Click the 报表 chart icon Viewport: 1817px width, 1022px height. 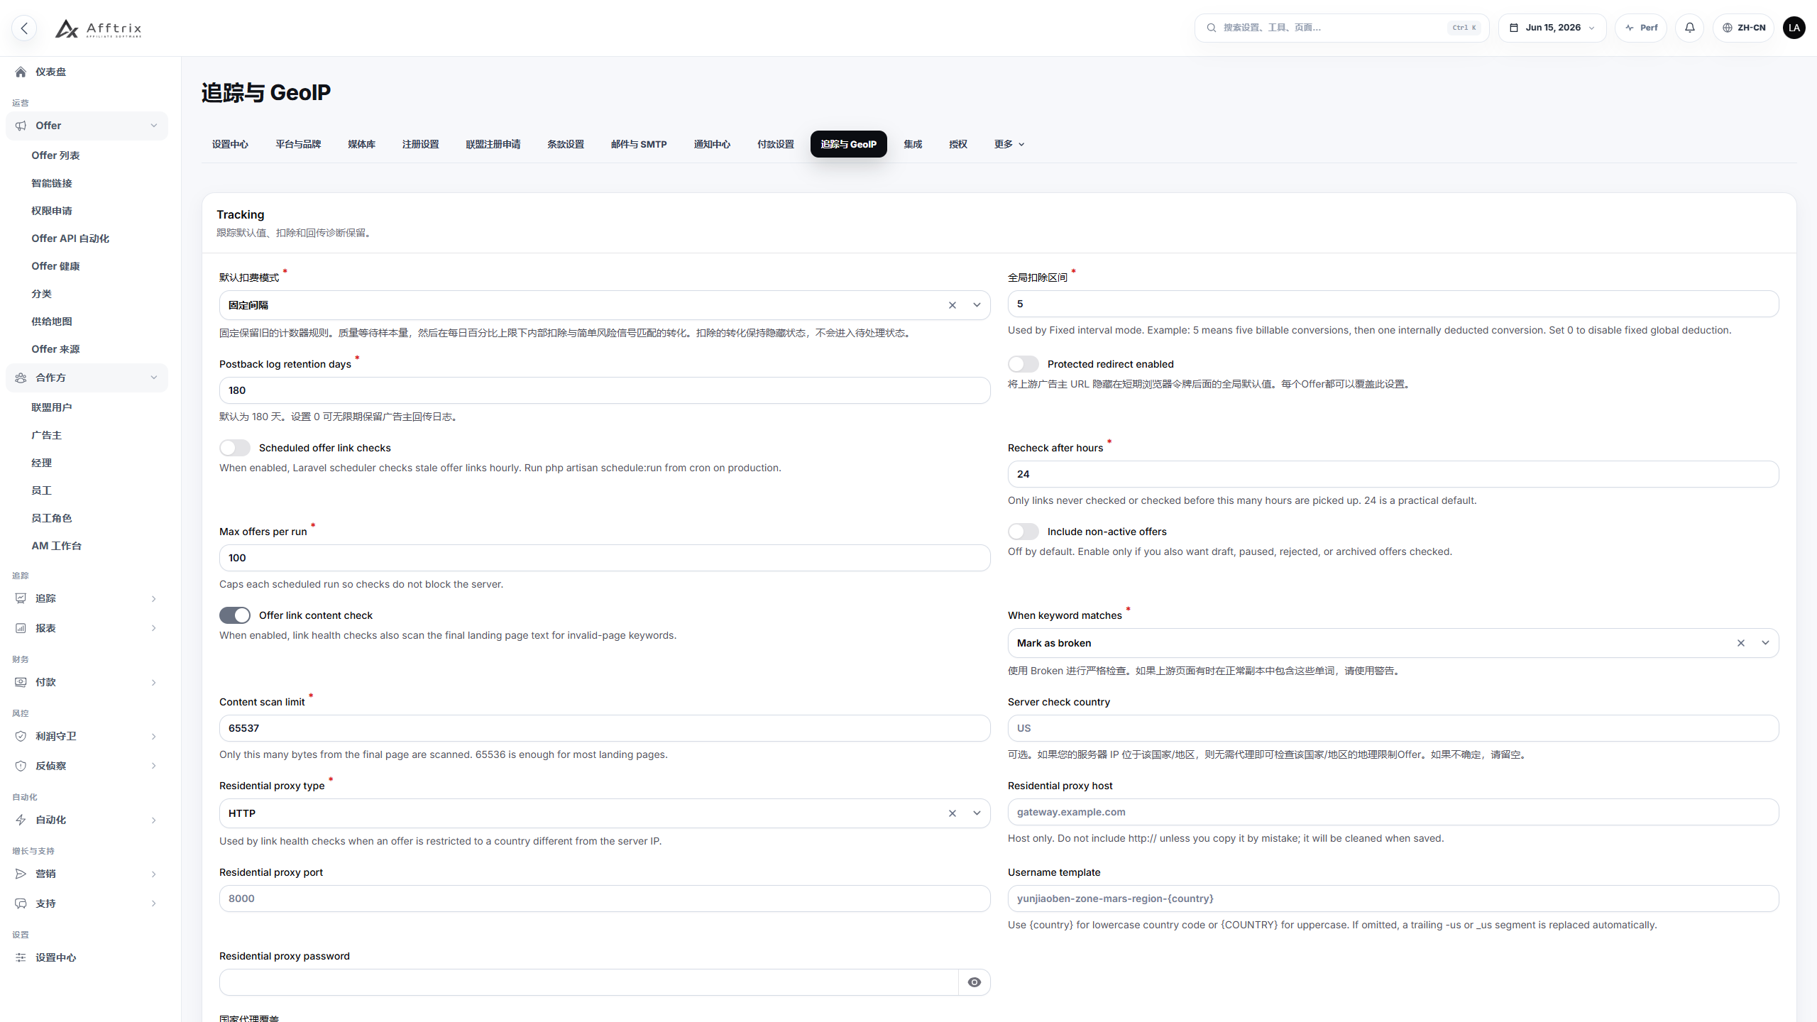point(21,628)
